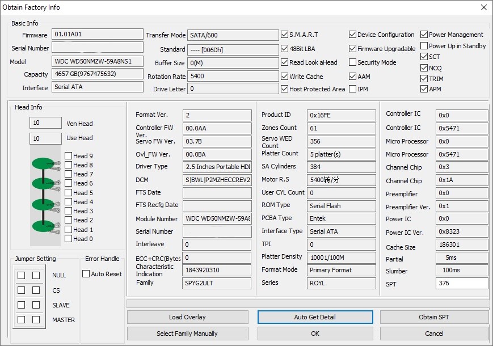The height and width of the screenshot is (346, 493).
Task: Click Obtain SPT button
Action: [x=434, y=317]
